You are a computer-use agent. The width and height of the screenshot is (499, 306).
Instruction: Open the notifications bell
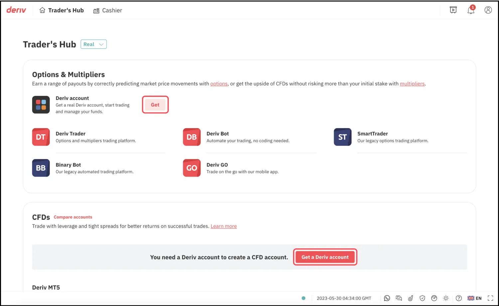[x=471, y=10]
